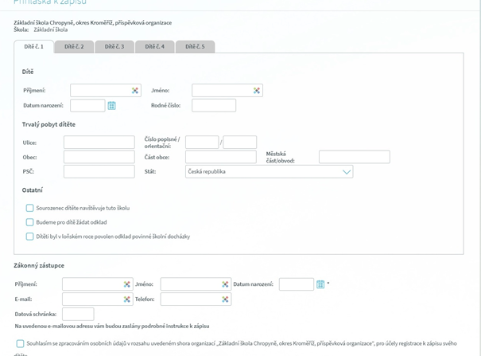Viewport: 481px width, 356px height.
Task: Check Dítěti byl v loňském roce povolen odklad
Action: (29, 237)
